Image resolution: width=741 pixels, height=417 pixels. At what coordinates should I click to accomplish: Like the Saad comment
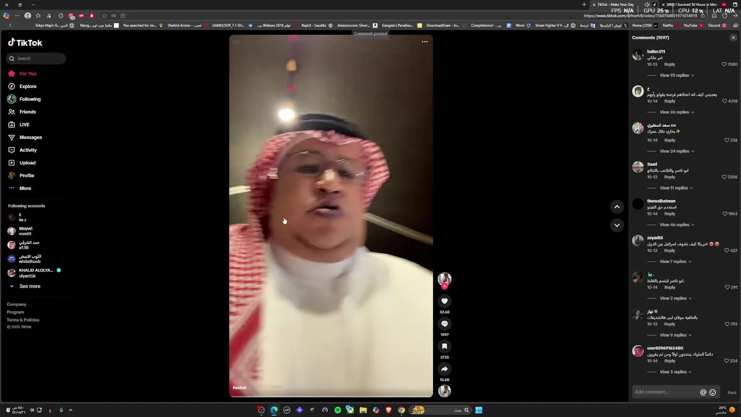724,177
